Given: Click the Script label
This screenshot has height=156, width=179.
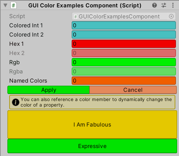Looking at the screenshot, I should (17, 16).
